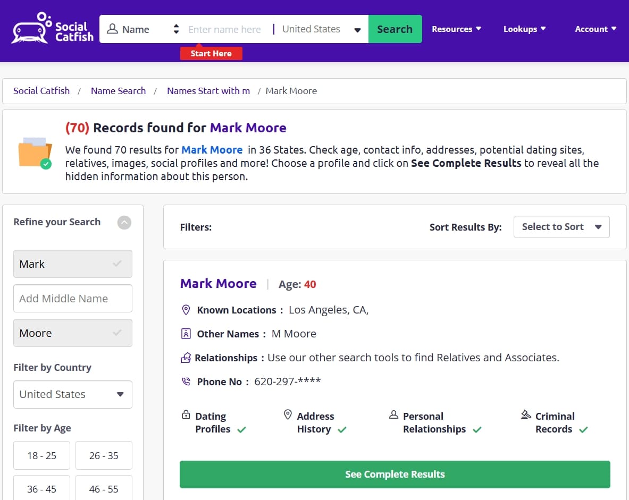Click the red Start Here tag
Viewport: 629px width, 500px height.
(211, 53)
